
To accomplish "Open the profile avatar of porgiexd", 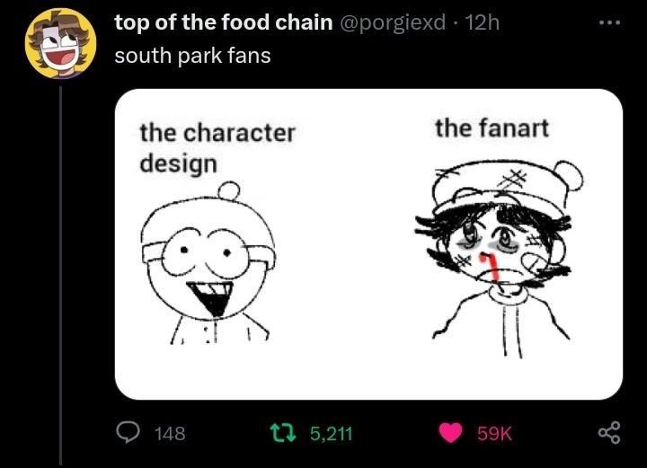I will 61,43.
